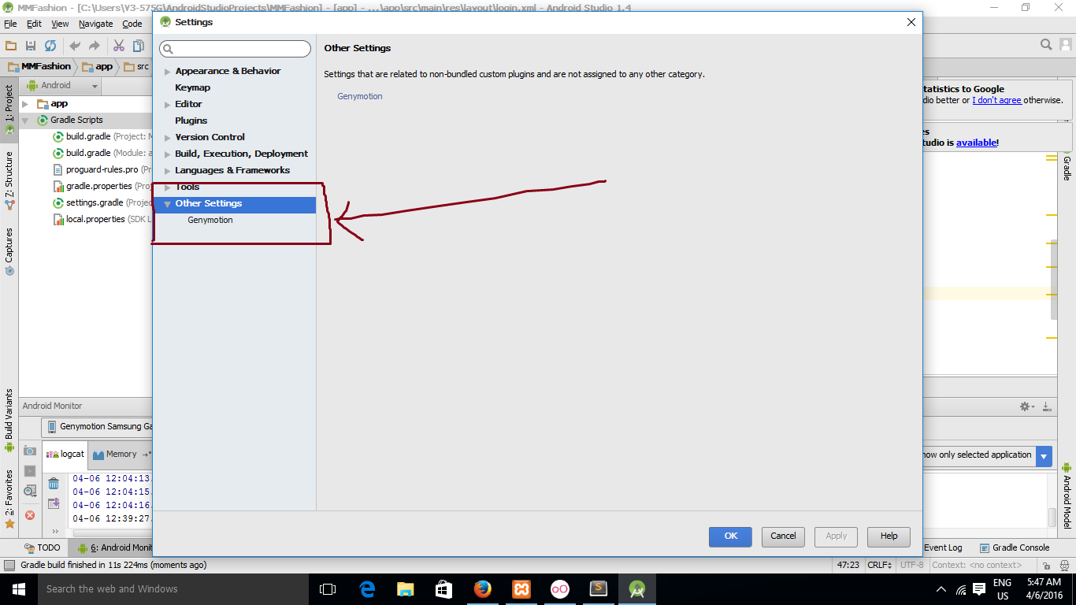Click the Save All floppy disk icon
Screen dimensions: 1076x605
pyautogui.click(x=31, y=46)
